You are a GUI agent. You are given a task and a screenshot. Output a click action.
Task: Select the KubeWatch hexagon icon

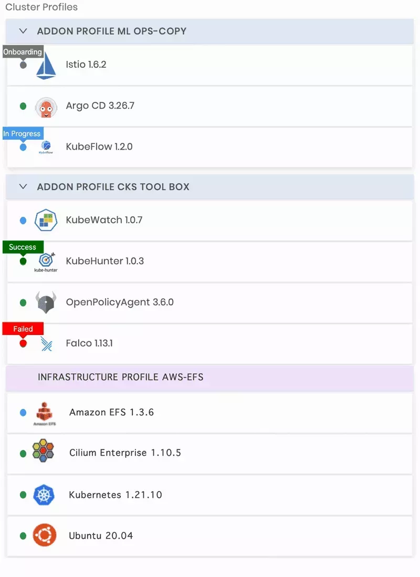point(46,220)
